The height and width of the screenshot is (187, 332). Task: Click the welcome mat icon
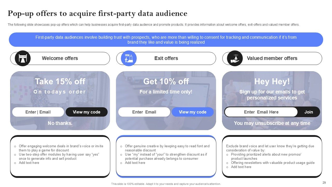click(23, 58)
